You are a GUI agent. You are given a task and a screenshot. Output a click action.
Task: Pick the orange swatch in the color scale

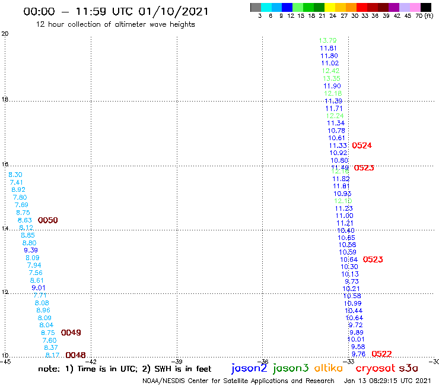tap(351, 7)
